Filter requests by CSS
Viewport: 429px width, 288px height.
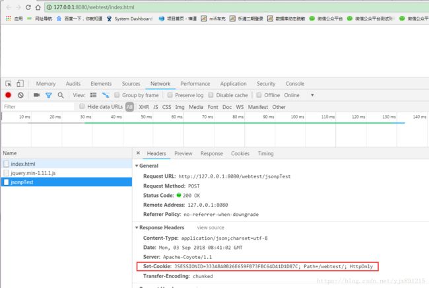166,107
